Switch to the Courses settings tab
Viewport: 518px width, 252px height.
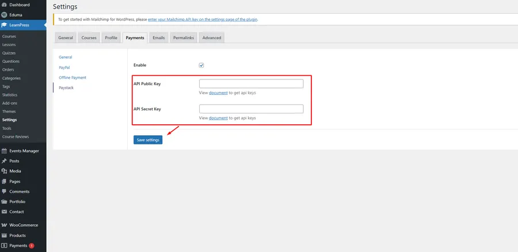pyautogui.click(x=89, y=37)
